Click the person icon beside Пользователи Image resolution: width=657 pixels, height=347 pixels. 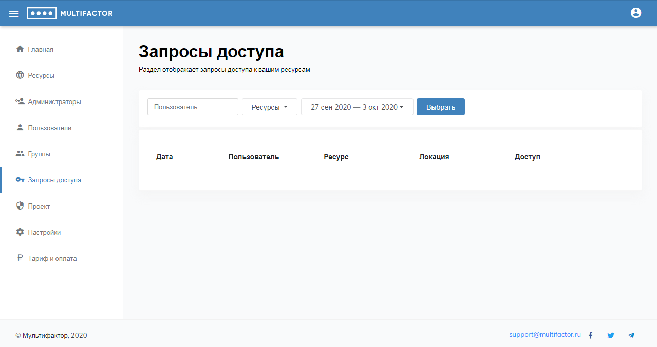[x=20, y=128]
